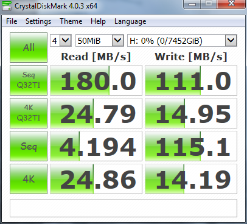Click the 4K read result 24.86
The image size is (247, 224).
96,179
